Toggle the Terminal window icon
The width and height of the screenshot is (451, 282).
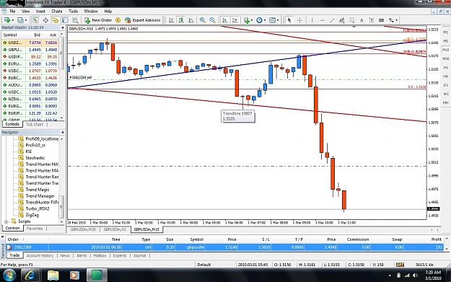tap(65, 20)
